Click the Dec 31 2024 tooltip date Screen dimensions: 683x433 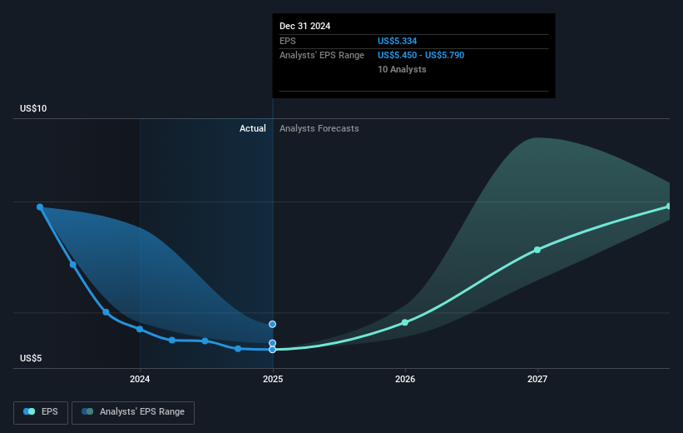point(305,26)
